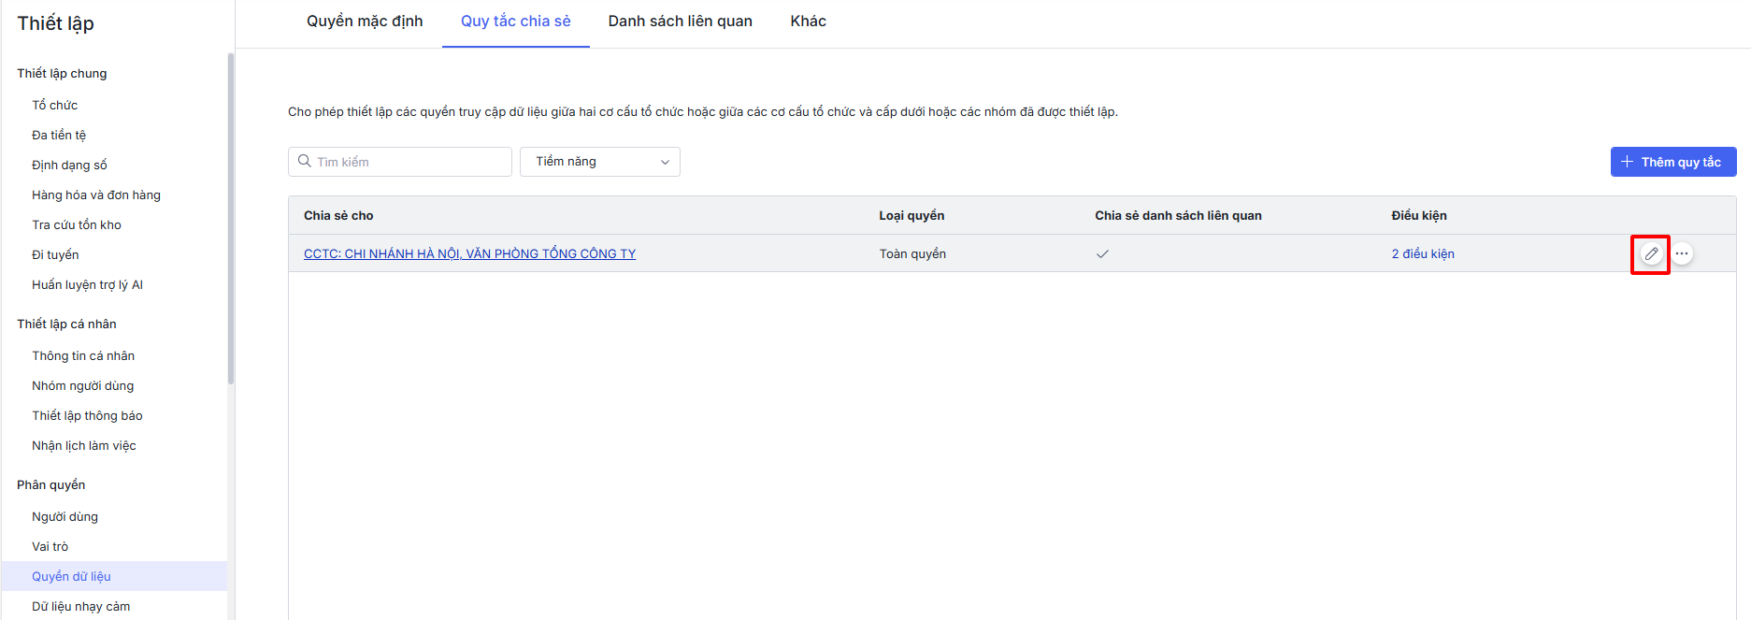Go to Đa tiền tệ settings

(x=59, y=136)
